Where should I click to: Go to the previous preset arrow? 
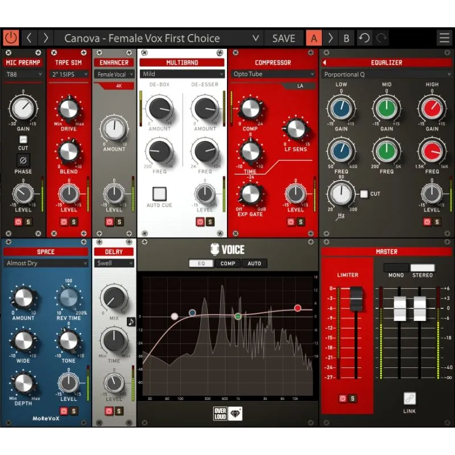(29, 38)
